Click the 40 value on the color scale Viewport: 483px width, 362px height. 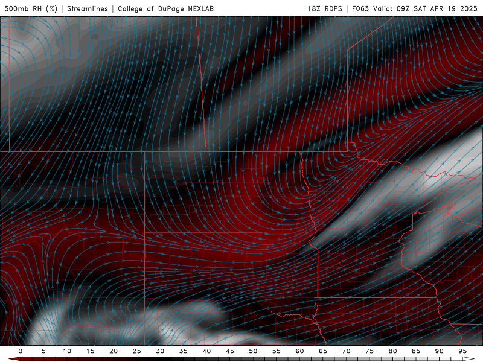pyautogui.click(x=206, y=351)
